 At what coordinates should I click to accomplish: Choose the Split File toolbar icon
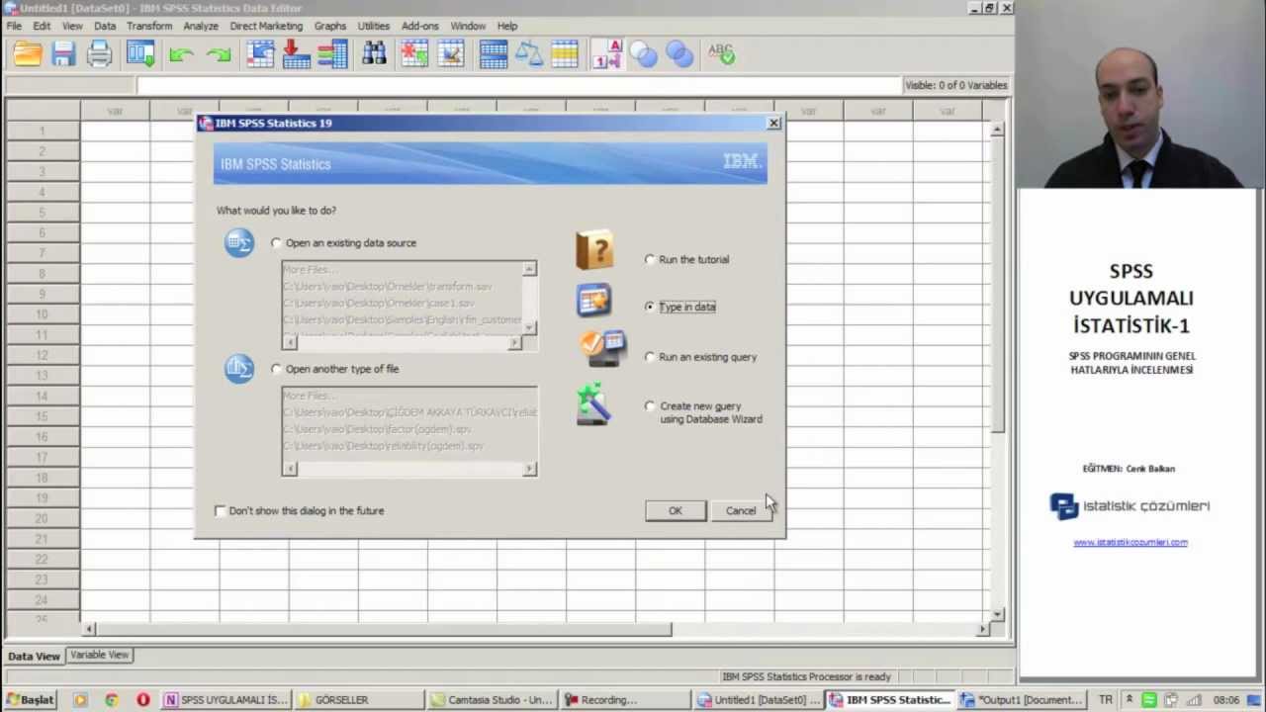493,53
